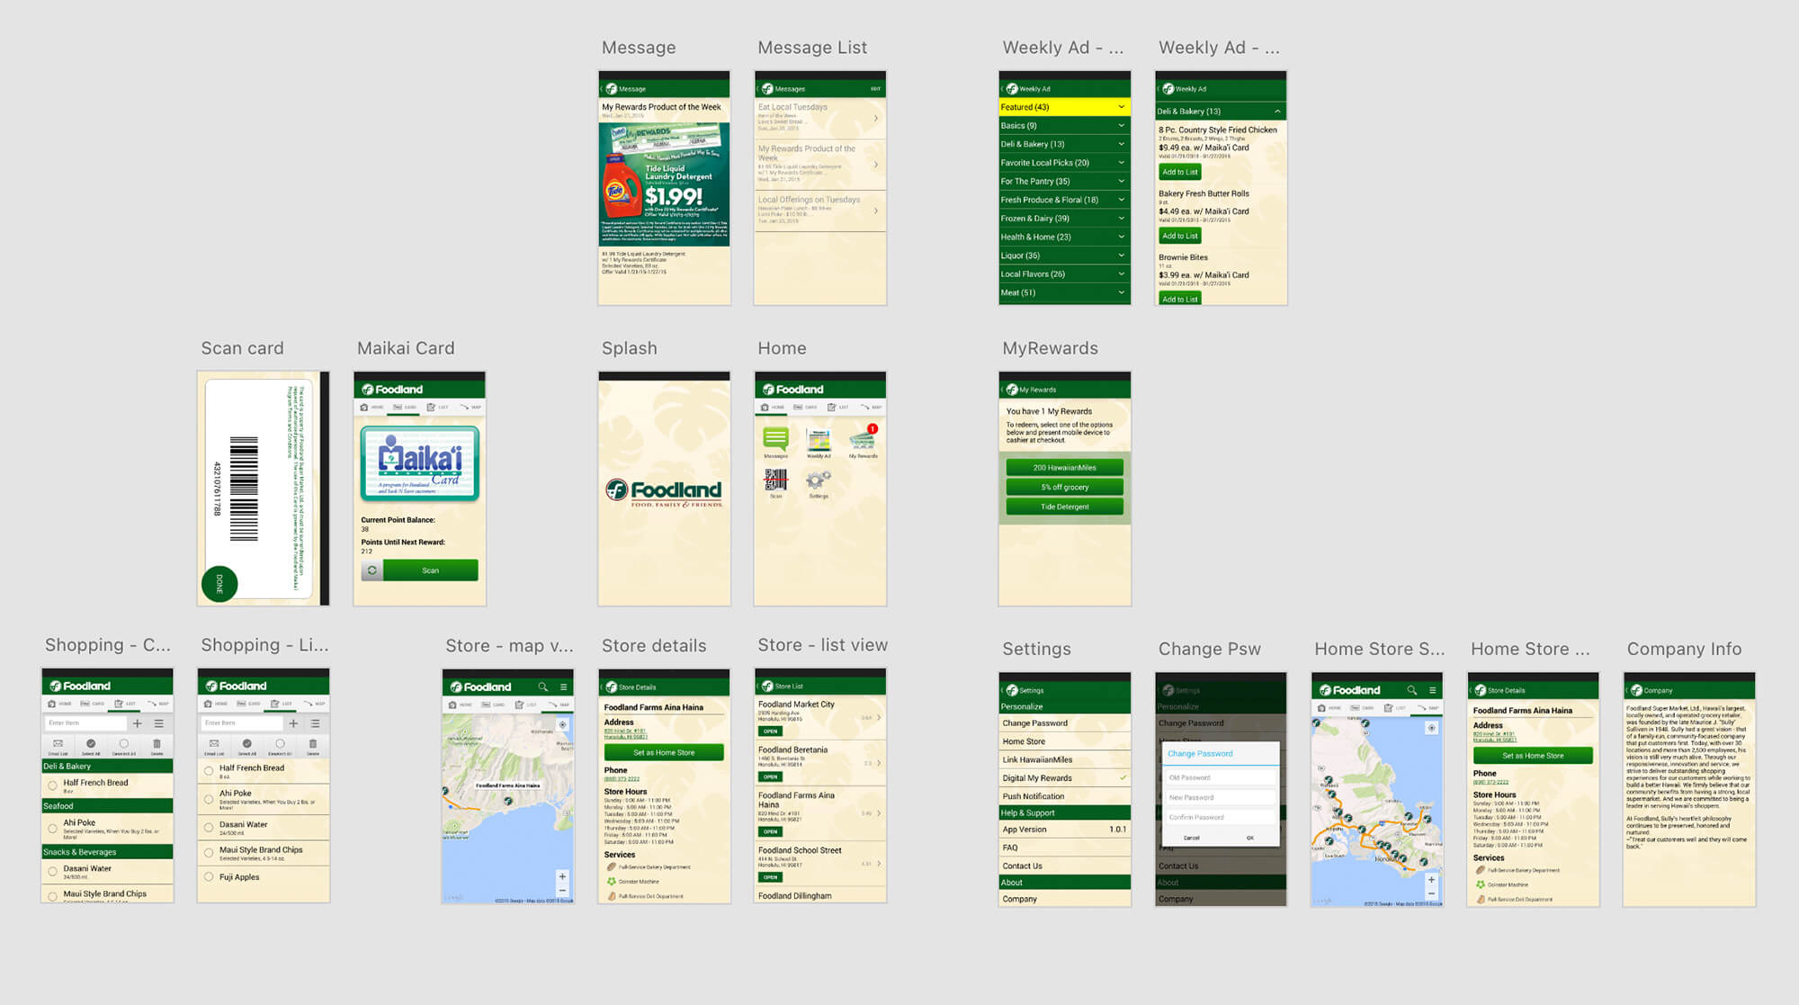Open the Weekly Ad icon on Home
1799x1005 pixels.
click(x=819, y=439)
